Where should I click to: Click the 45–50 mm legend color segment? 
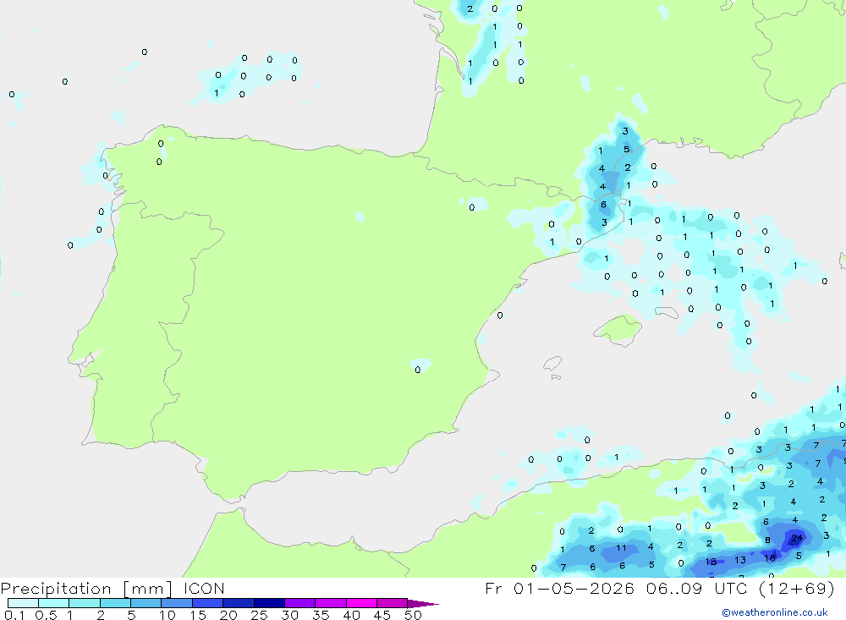(x=393, y=603)
